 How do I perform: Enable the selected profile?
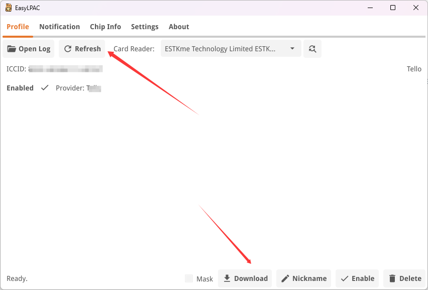(357, 278)
